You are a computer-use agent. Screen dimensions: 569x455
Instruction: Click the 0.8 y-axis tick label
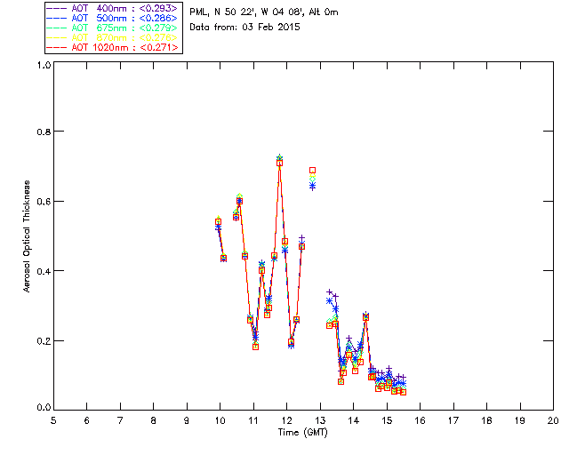coord(44,132)
